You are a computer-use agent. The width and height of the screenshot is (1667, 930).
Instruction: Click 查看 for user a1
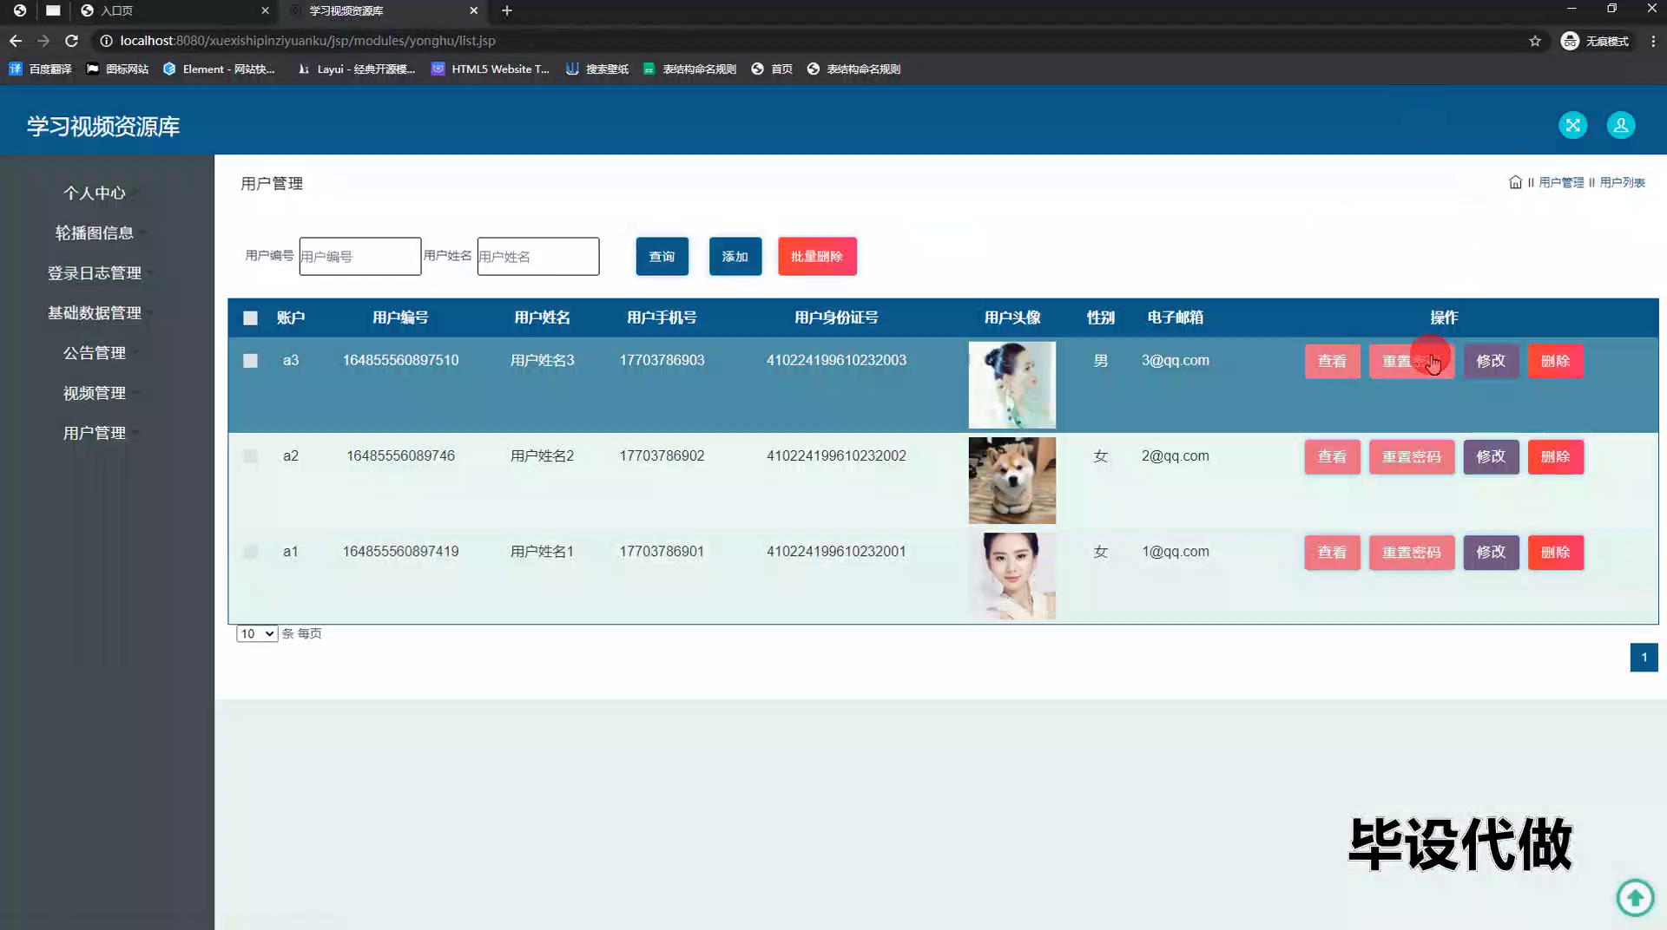tap(1332, 552)
